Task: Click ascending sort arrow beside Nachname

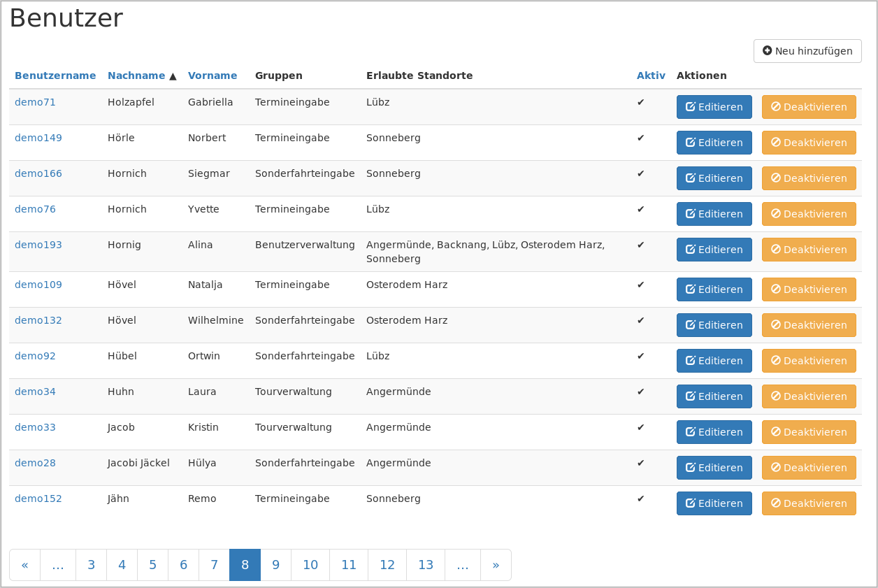Action: 173,76
